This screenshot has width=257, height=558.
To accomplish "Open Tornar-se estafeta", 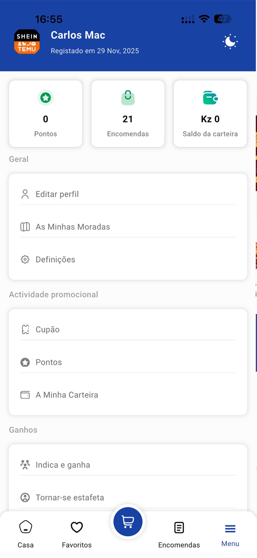I will [x=128, y=497].
